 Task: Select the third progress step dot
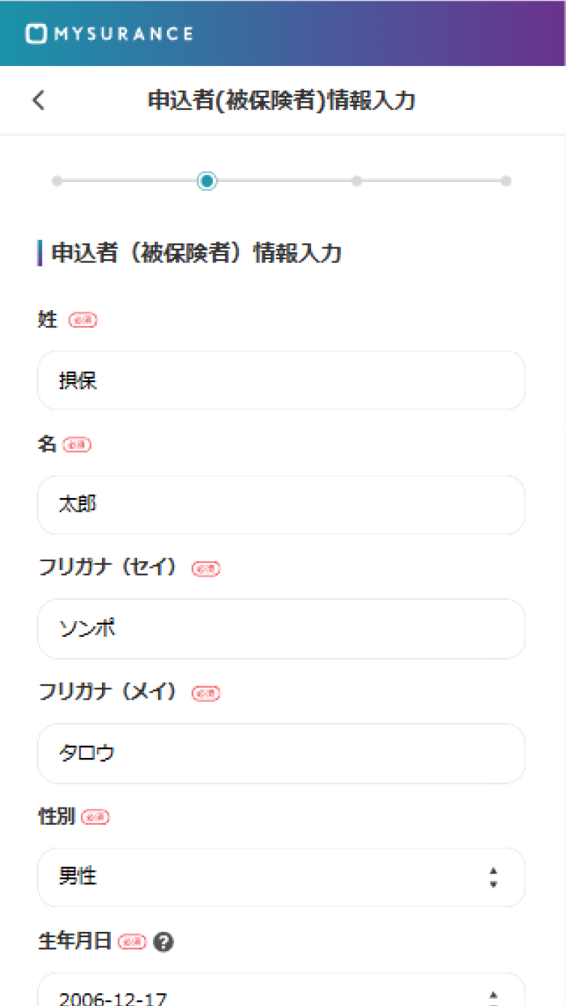357,181
